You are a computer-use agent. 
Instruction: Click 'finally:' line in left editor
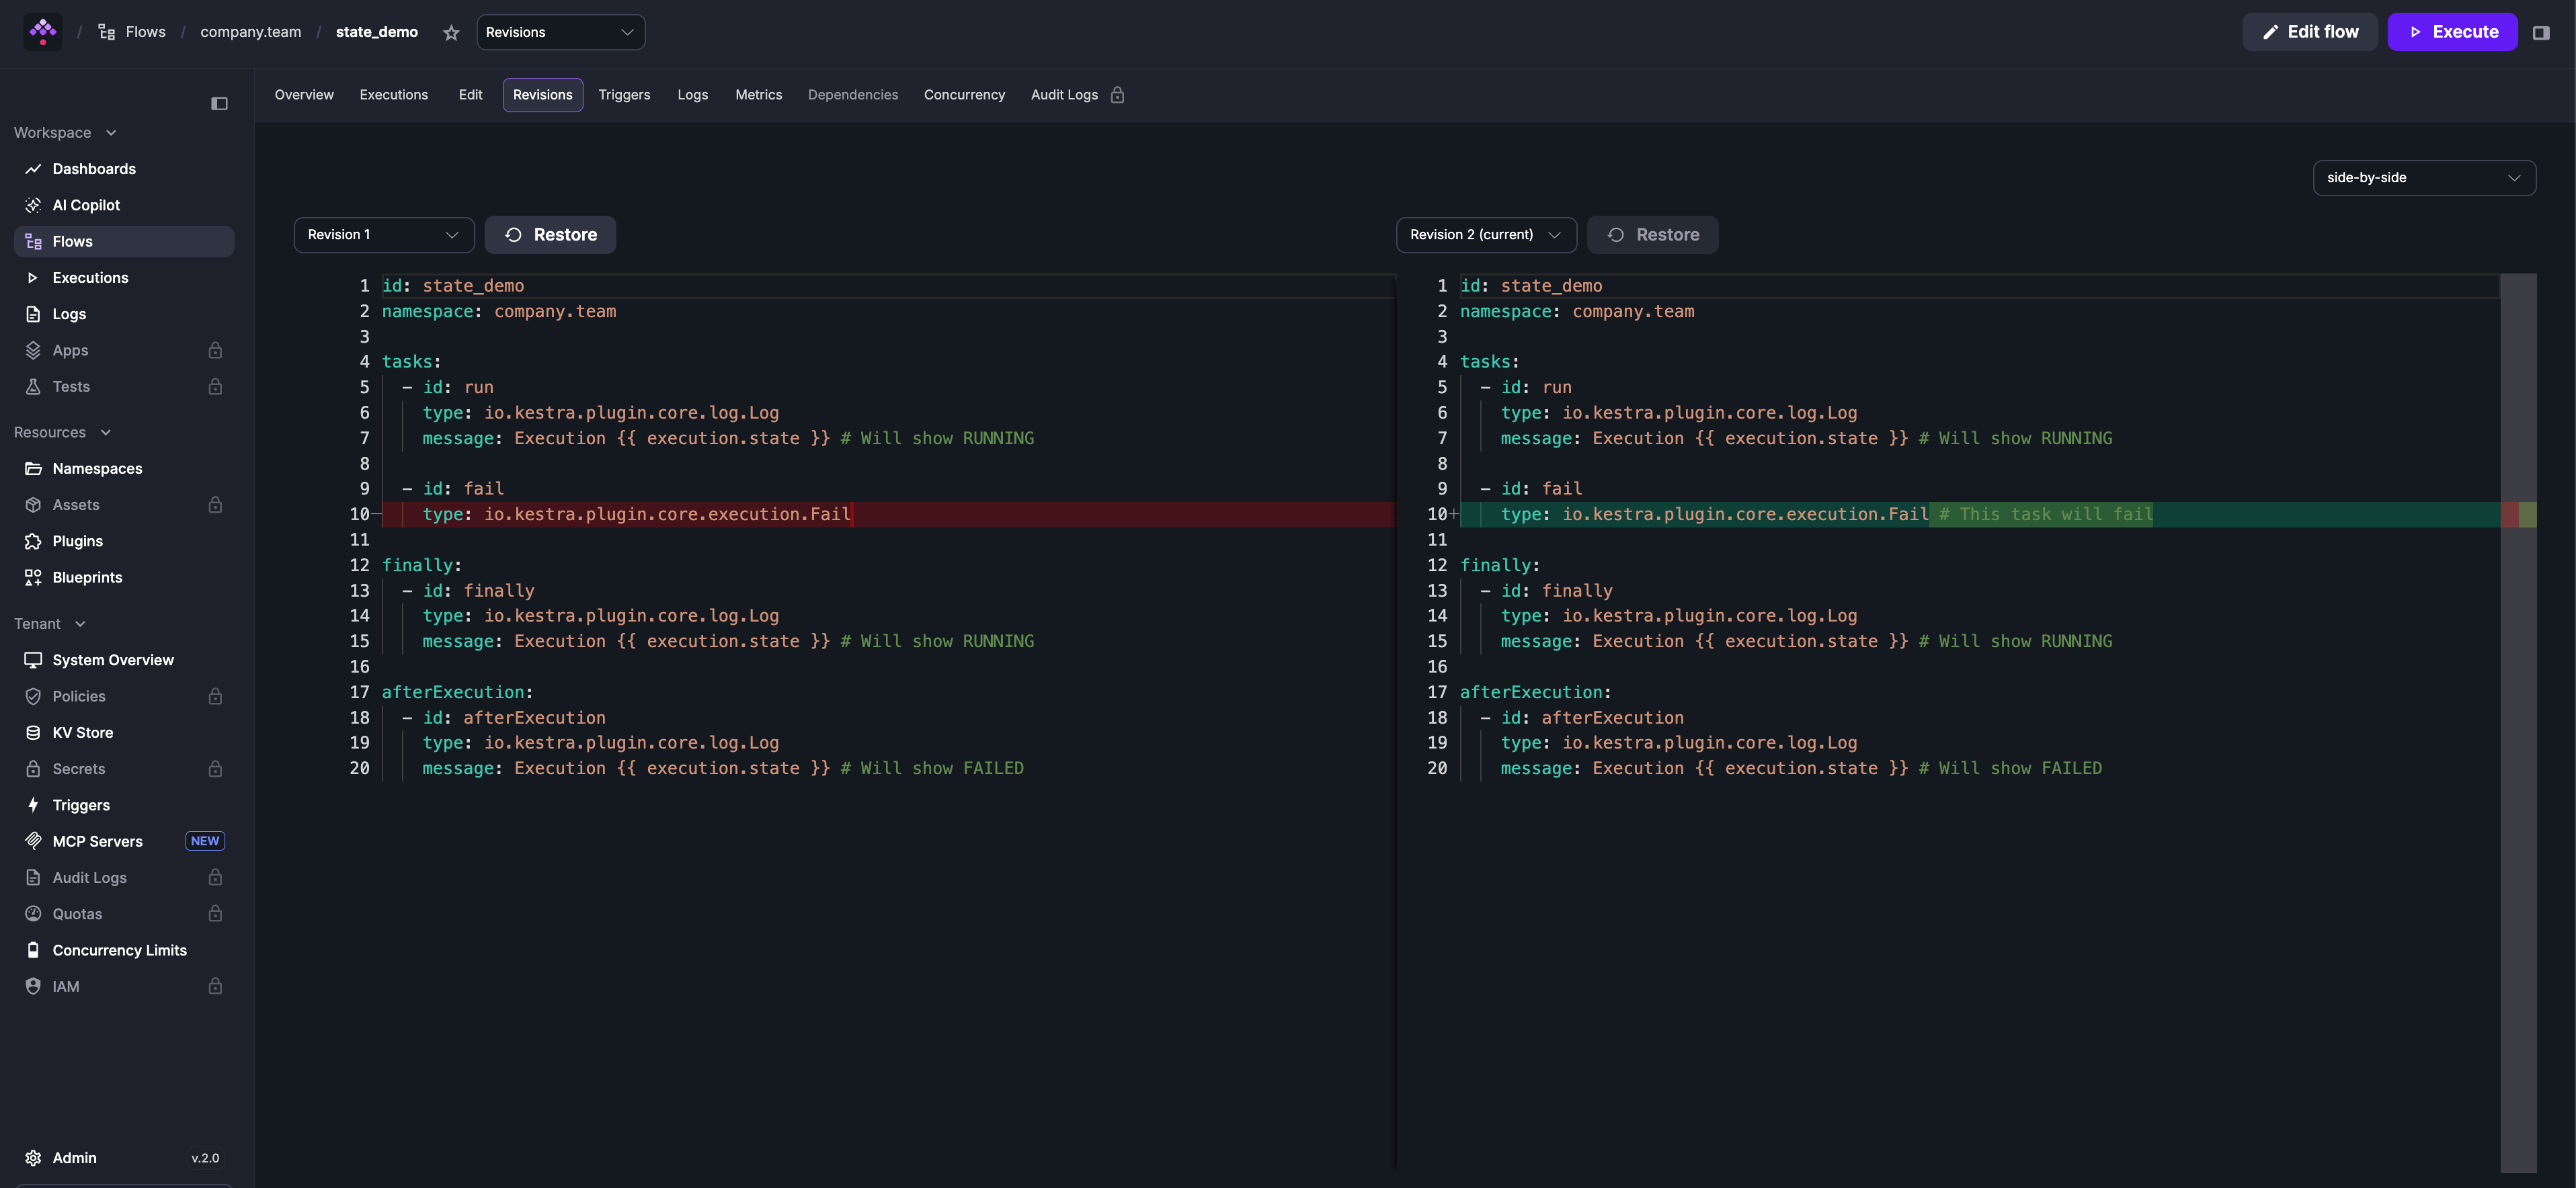click(421, 566)
